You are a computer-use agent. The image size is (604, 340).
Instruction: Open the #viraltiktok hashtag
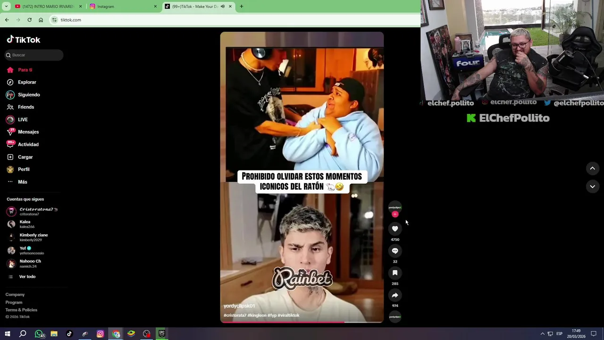[288, 315]
